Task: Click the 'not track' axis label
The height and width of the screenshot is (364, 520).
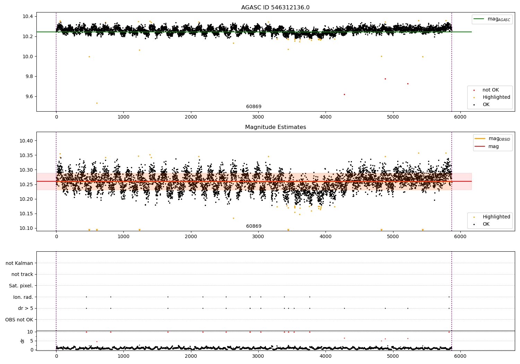Action: click(x=22, y=275)
